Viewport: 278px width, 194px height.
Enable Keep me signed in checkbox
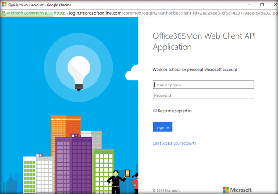(x=155, y=110)
